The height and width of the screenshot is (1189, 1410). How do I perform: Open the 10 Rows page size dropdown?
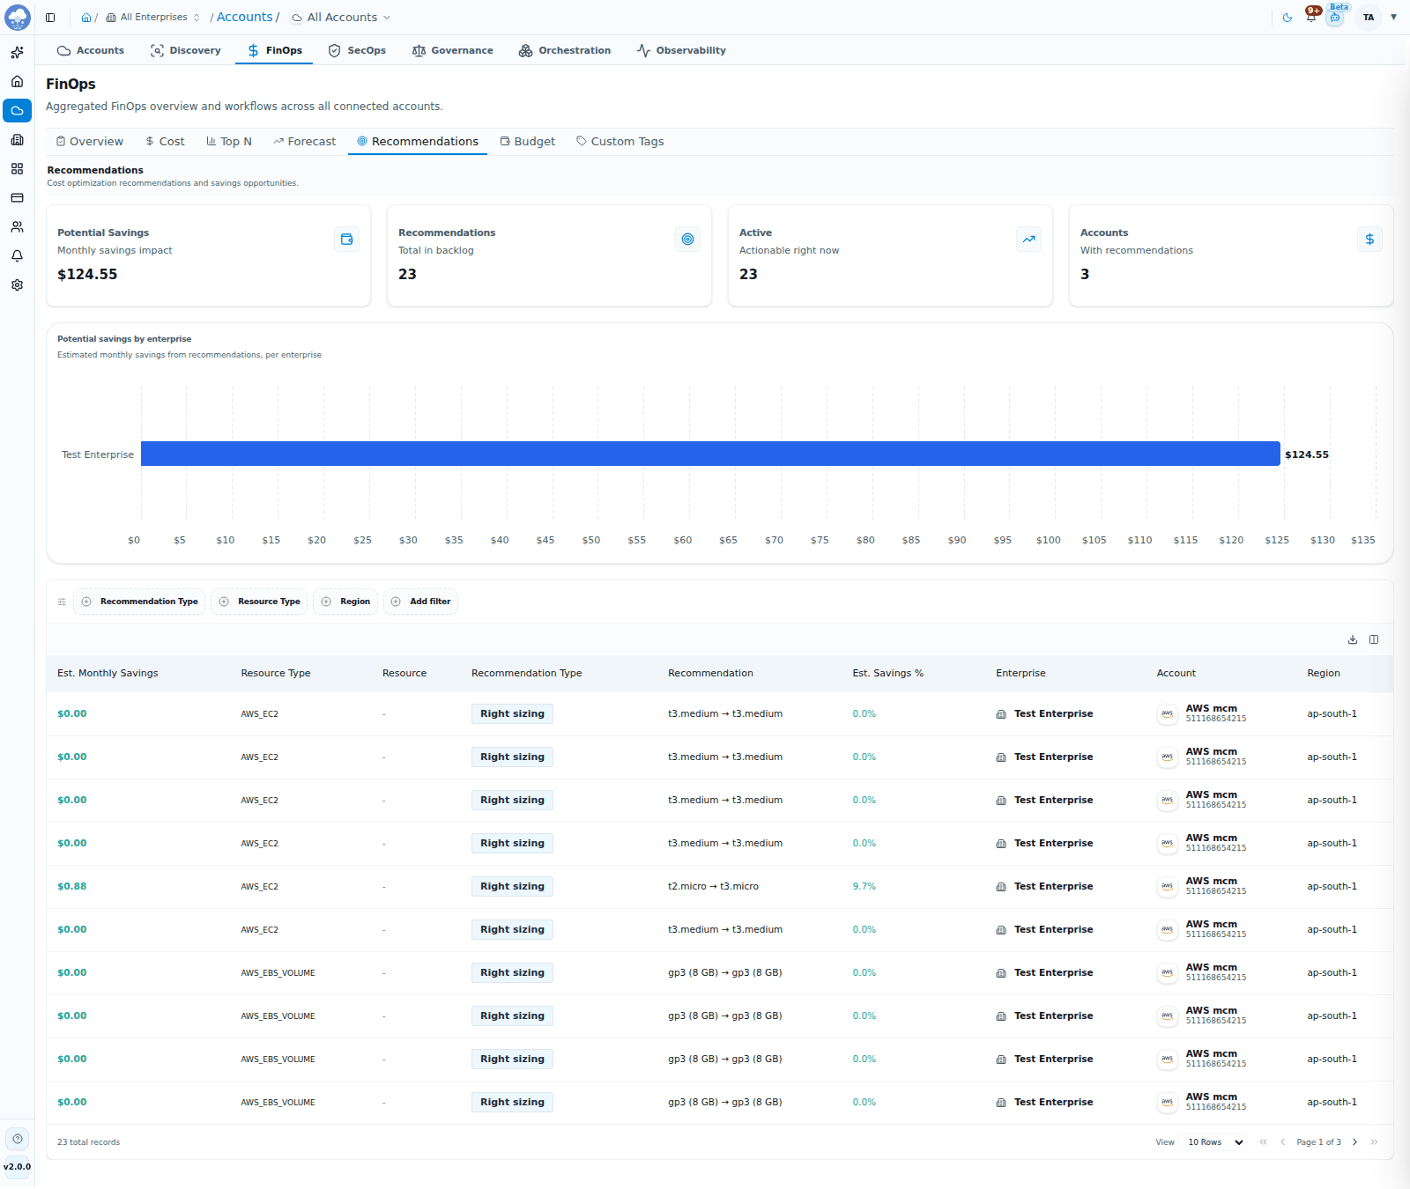(1214, 1142)
